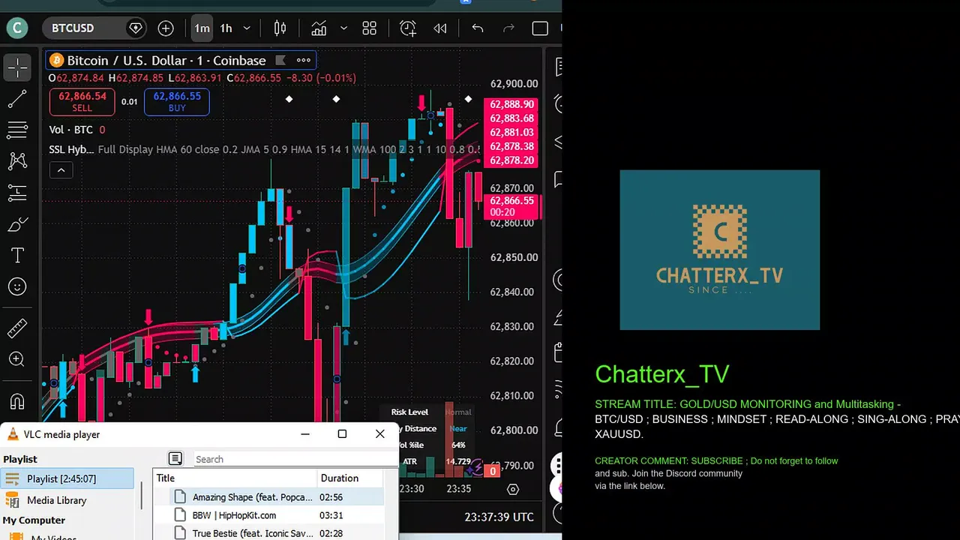Expand the timeframe interval dropdown

(x=247, y=28)
